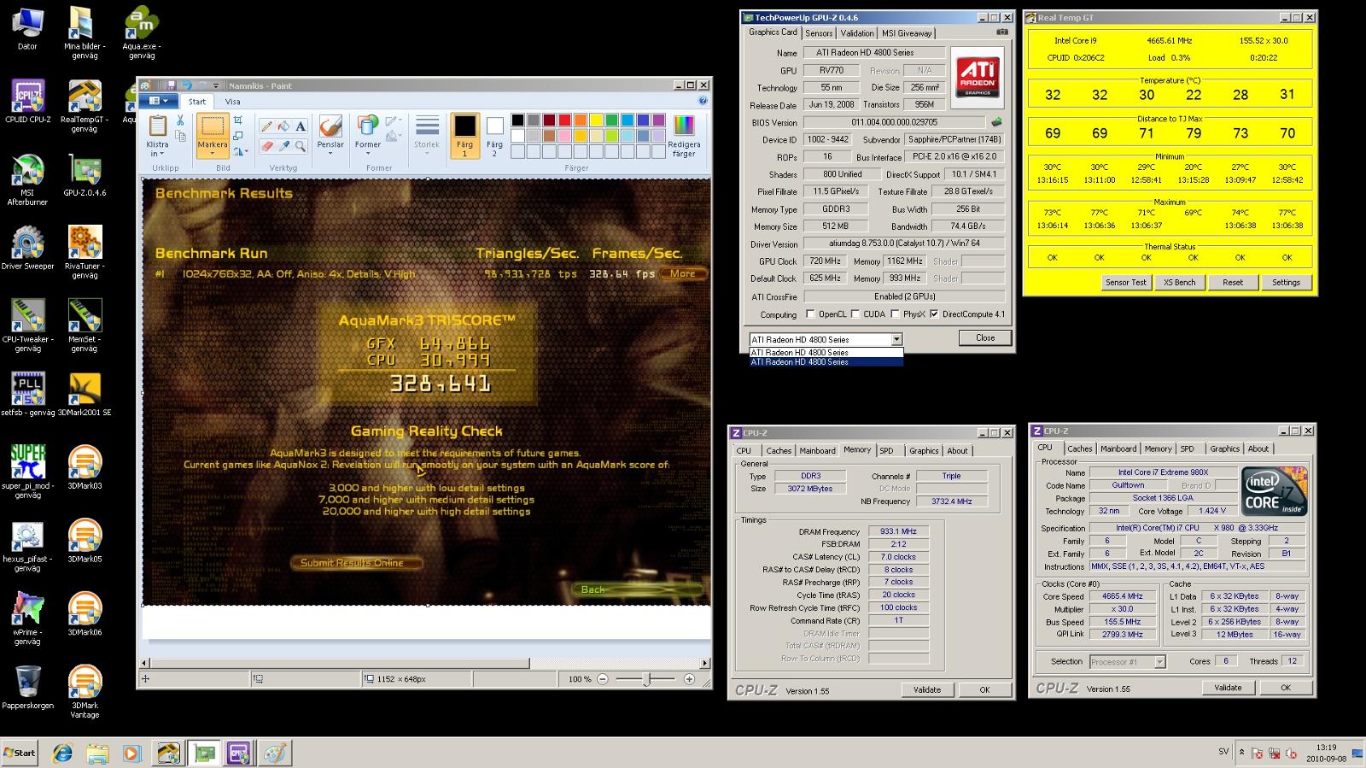Select the Magnifier tool in Paint
This screenshot has width=1366, height=768.
click(x=301, y=146)
